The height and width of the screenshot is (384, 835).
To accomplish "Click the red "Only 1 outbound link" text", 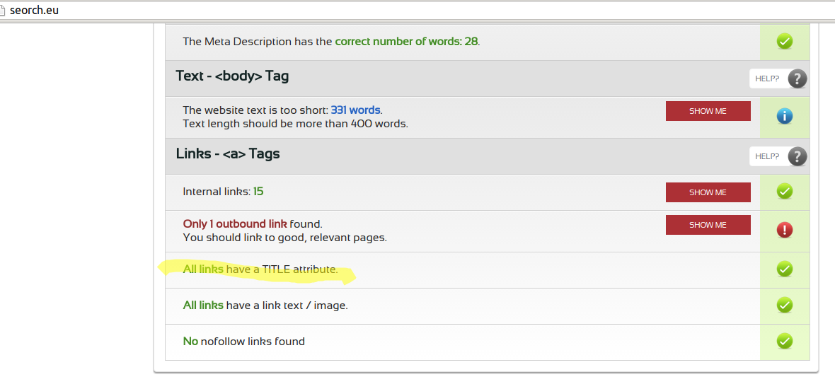I will [x=234, y=224].
